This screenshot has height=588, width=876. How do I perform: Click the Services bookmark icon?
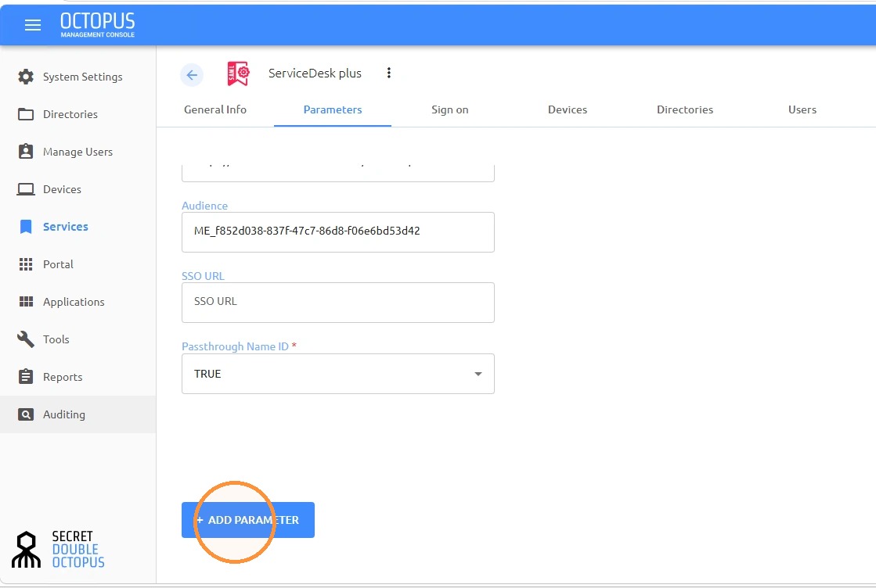pos(26,227)
